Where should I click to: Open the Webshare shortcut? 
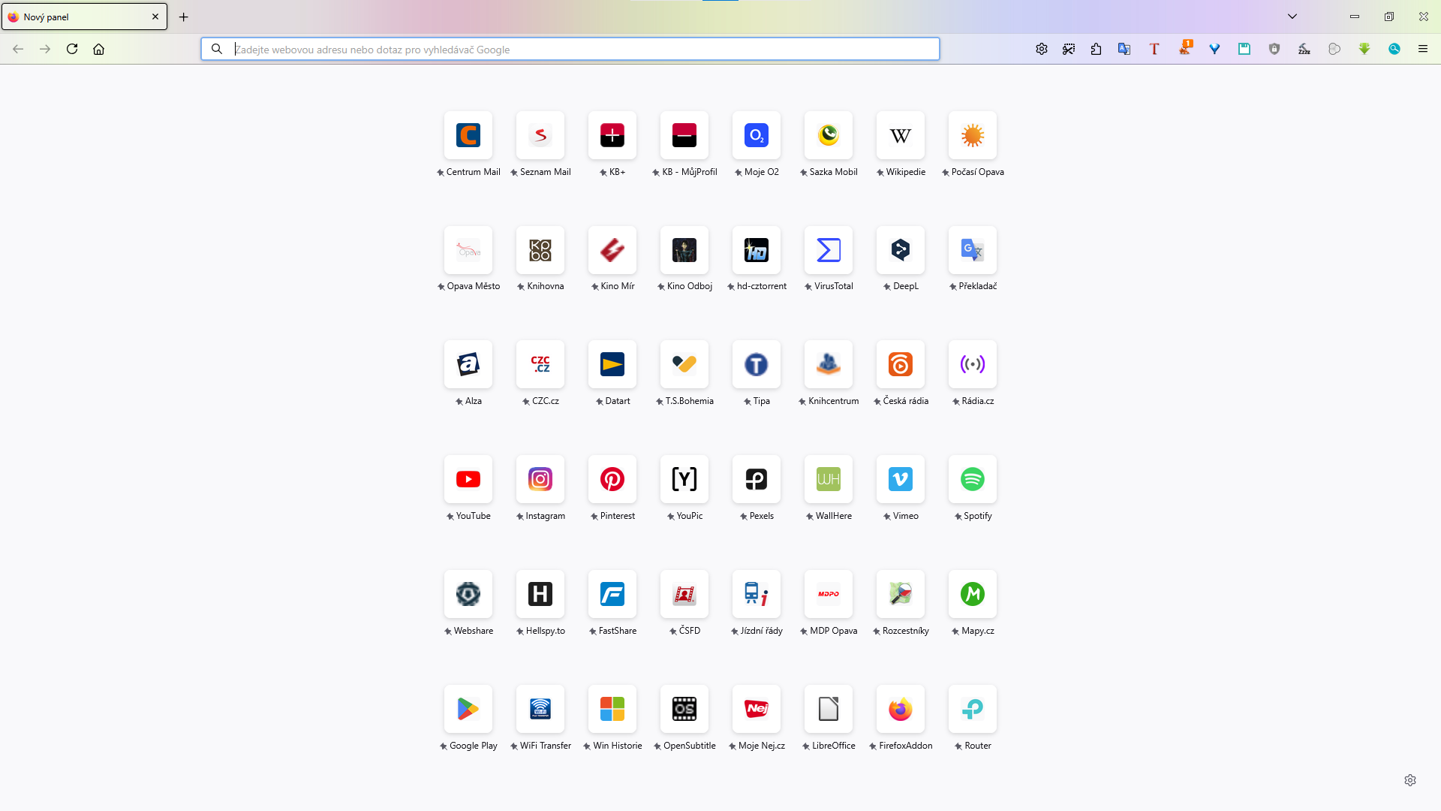click(x=468, y=595)
